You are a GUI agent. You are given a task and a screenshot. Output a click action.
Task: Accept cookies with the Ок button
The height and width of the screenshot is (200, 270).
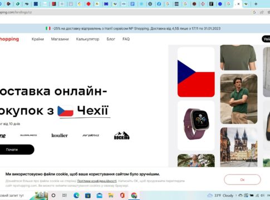242,179
